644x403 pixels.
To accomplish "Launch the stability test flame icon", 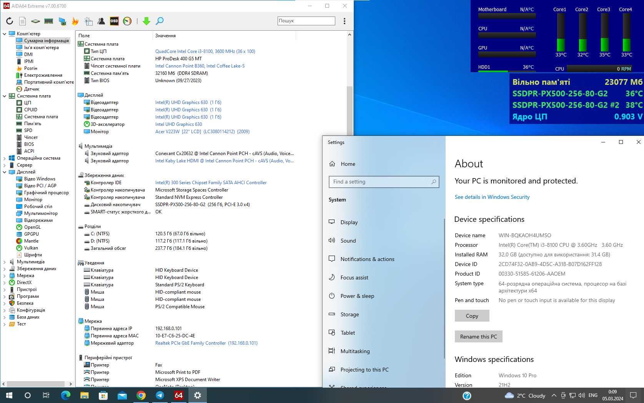I will [75, 21].
